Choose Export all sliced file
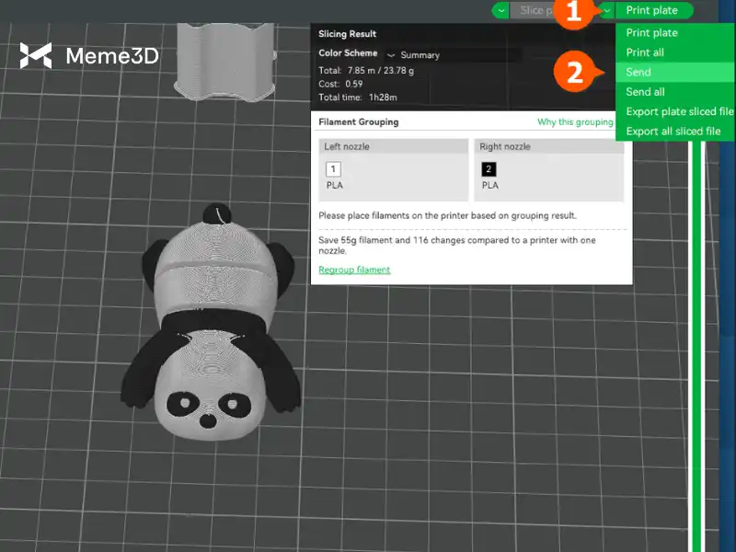 pyautogui.click(x=673, y=132)
